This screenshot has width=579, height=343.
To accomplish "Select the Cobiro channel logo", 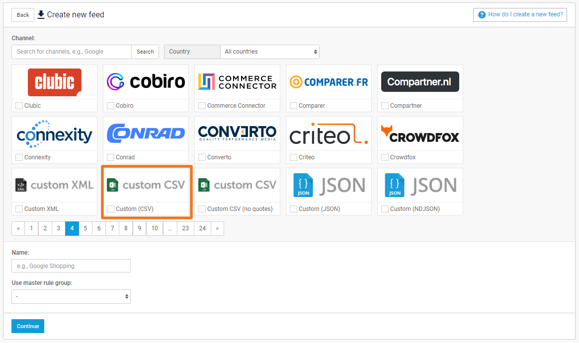I will [x=146, y=81].
